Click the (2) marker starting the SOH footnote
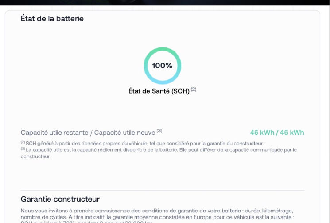 pyautogui.click(x=23, y=142)
